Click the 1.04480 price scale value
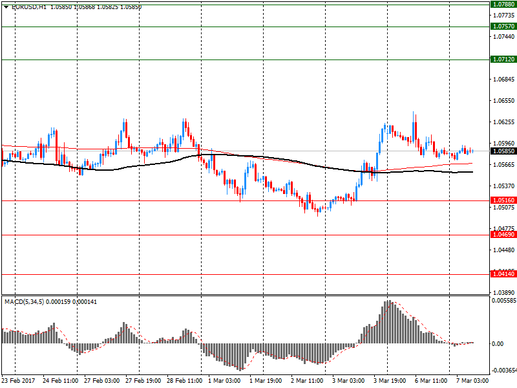 coord(504,250)
